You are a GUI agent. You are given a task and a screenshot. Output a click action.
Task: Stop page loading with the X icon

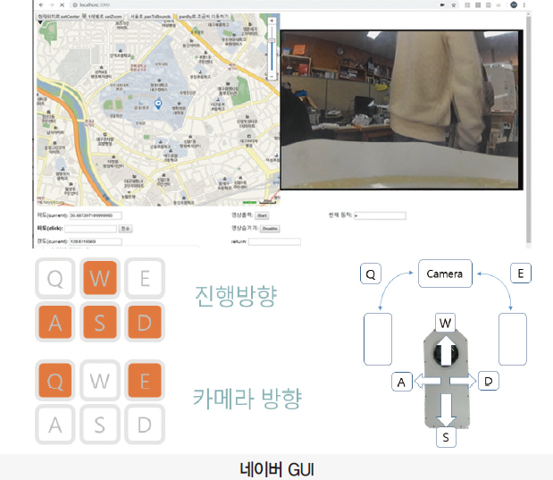click(62, 5)
